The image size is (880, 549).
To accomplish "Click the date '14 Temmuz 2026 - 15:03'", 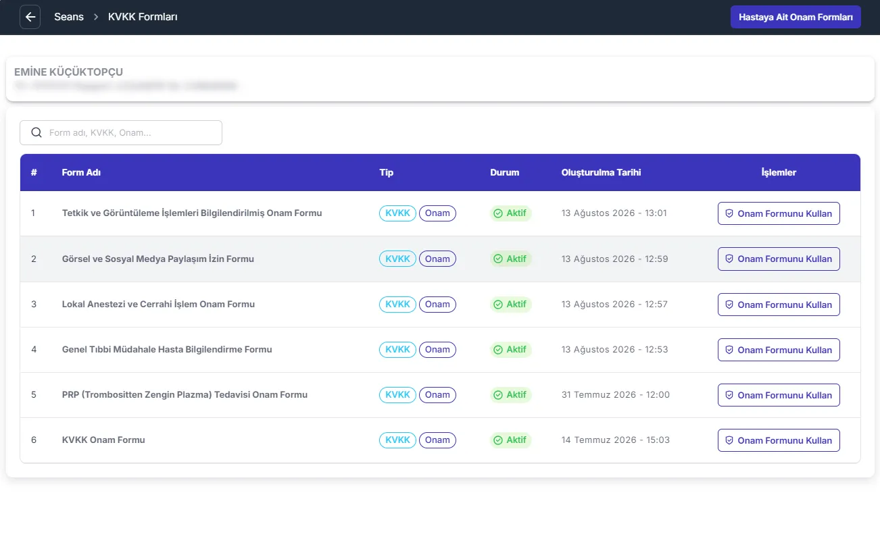I will pyautogui.click(x=616, y=440).
